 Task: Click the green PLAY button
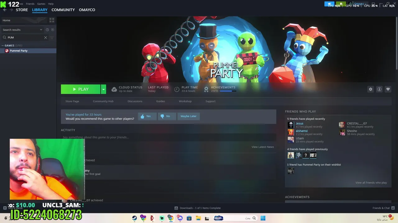click(x=81, y=89)
